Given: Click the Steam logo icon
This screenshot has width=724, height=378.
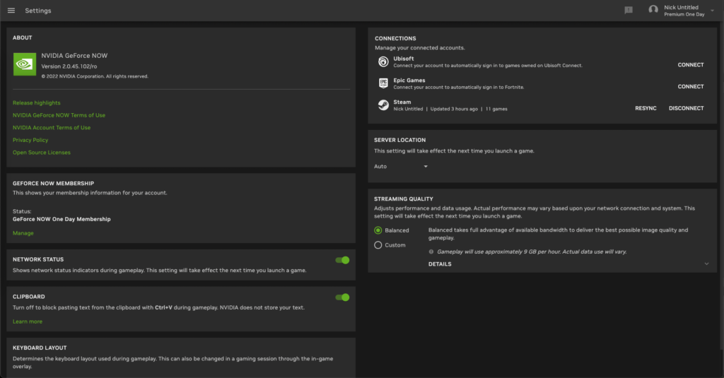Looking at the screenshot, I should coord(383,105).
